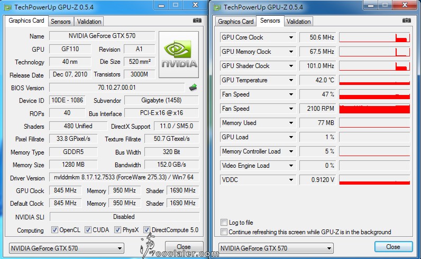The height and width of the screenshot is (259, 421).
Task: Click the Shaders value 480 Unified
Action: tap(78, 126)
